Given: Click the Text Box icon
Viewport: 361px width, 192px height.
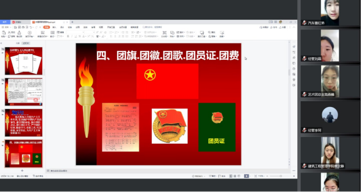Looking at the screenshot, I should tap(164, 33).
